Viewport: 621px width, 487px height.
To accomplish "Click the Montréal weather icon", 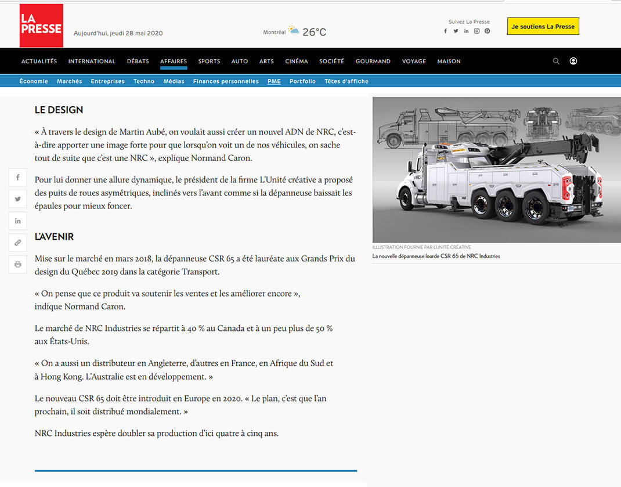I will tap(294, 30).
